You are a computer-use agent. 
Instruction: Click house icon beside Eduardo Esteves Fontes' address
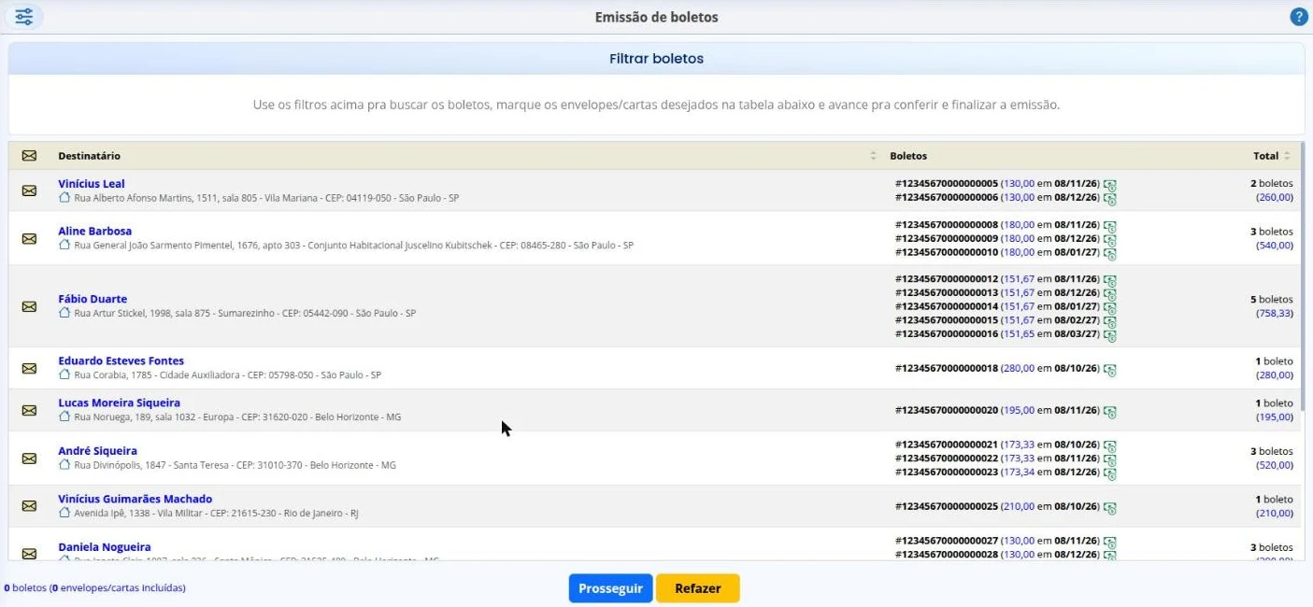click(64, 374)
